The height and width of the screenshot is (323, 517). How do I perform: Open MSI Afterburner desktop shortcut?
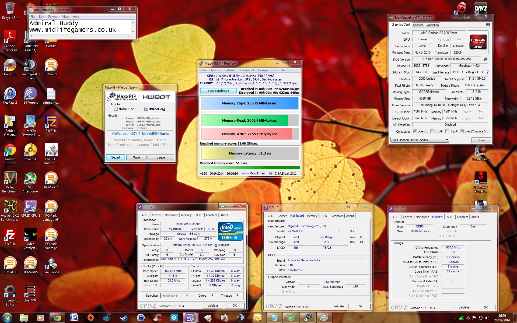pyautogui.click(x=30, y=182)
